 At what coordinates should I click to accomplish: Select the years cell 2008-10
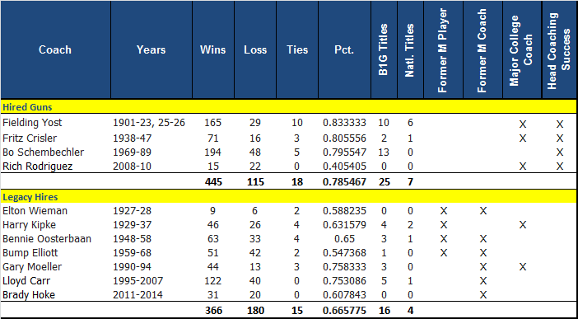point(132,167)
